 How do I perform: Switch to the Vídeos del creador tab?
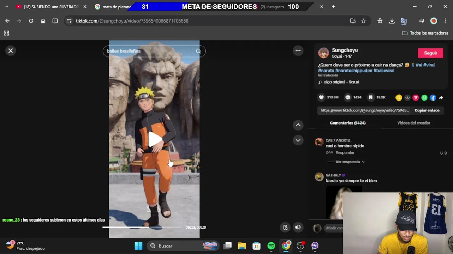point(413,123)
